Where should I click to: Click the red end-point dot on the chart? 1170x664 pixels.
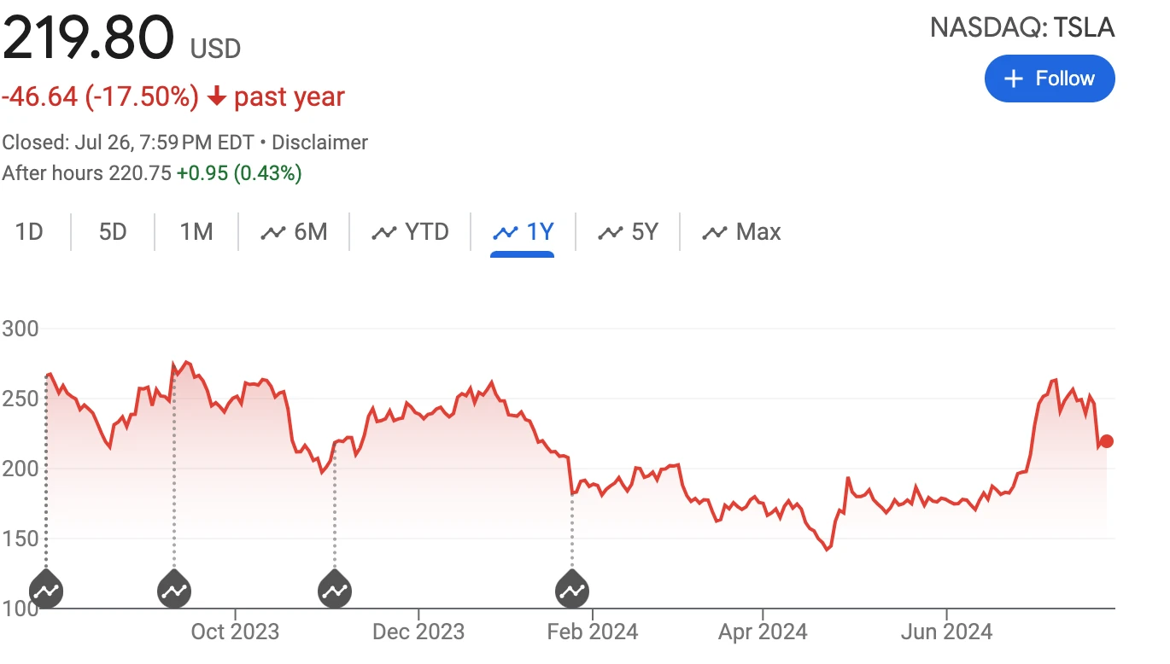[x=1107, y=441]
